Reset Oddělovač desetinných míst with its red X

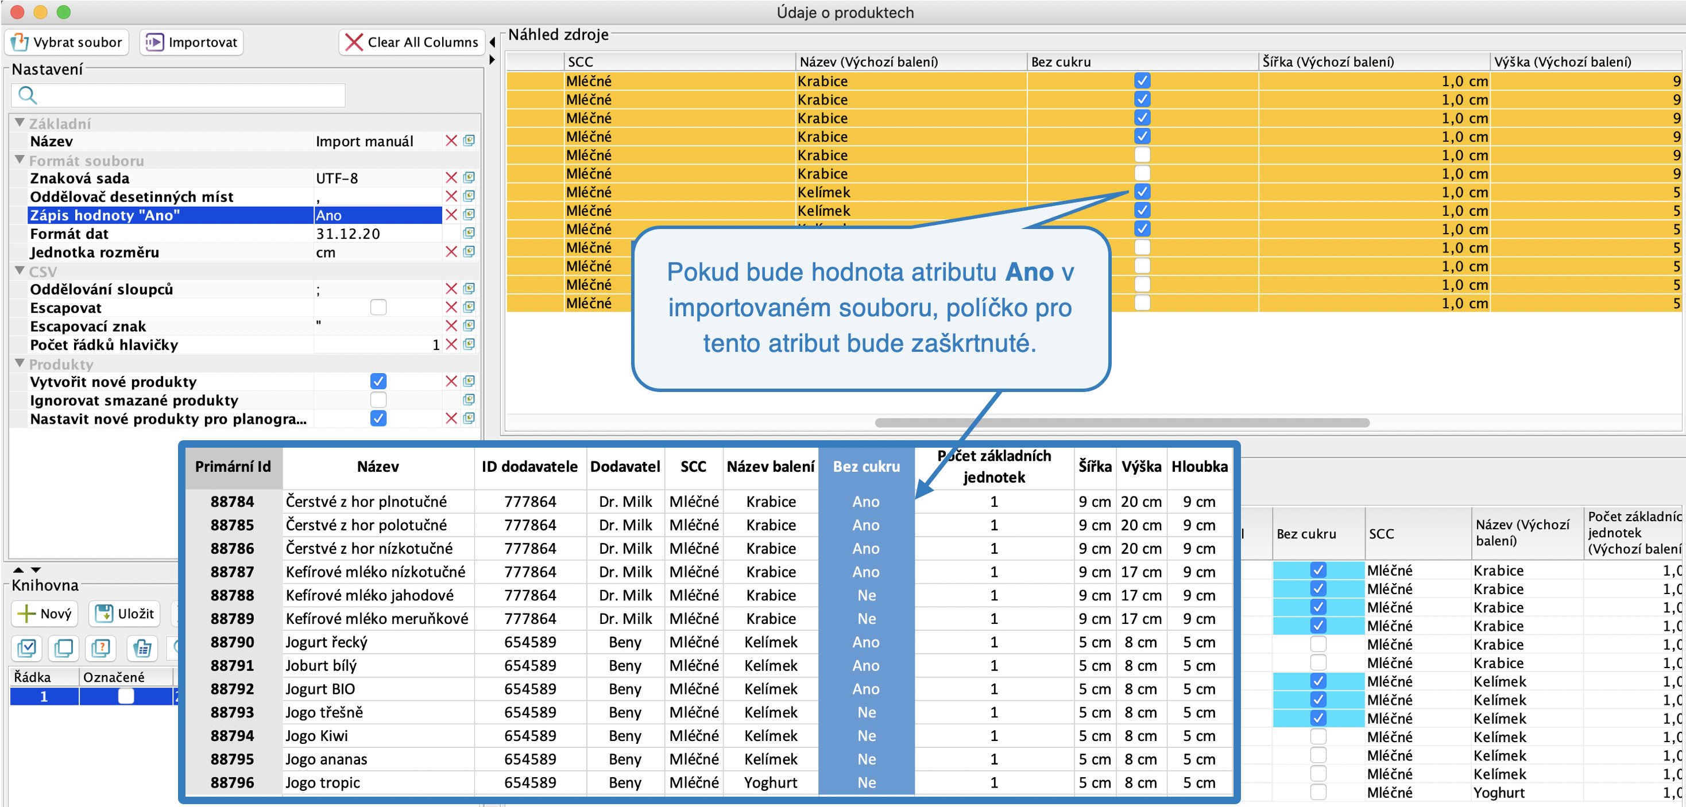(451, 196)
